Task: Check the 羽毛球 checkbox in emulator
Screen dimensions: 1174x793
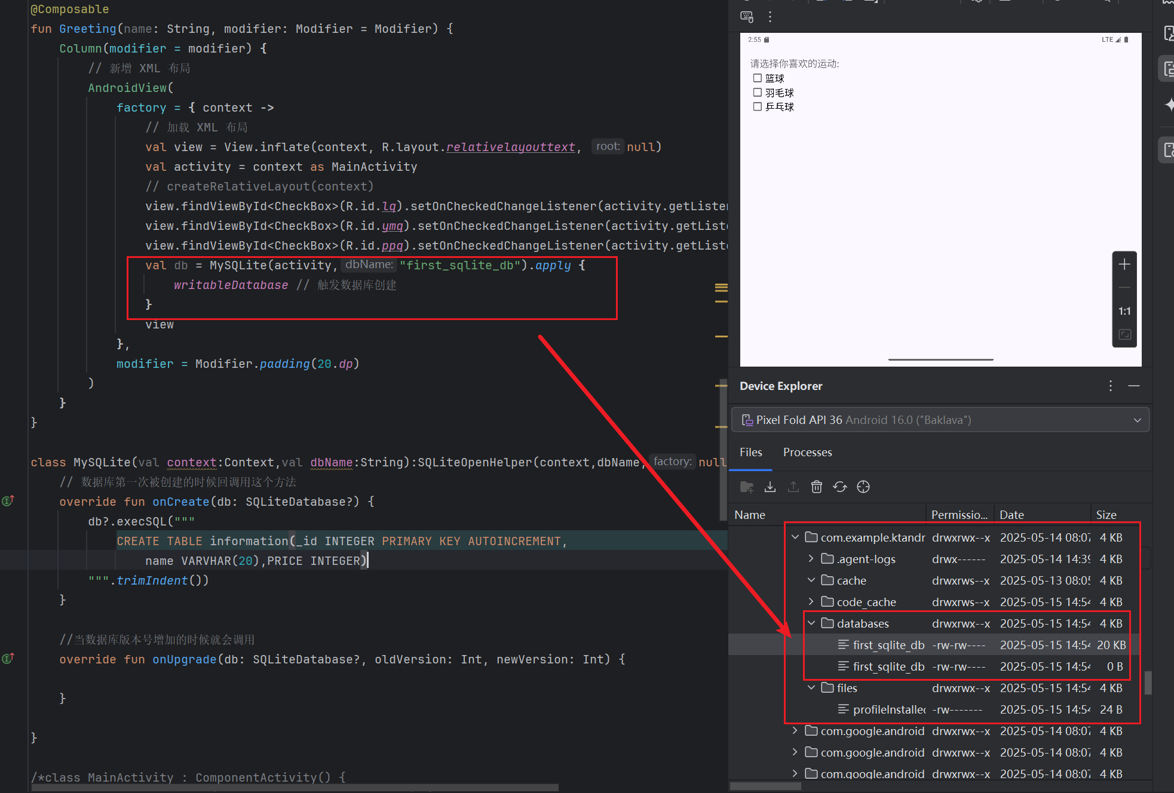Action: coord(758,93)
